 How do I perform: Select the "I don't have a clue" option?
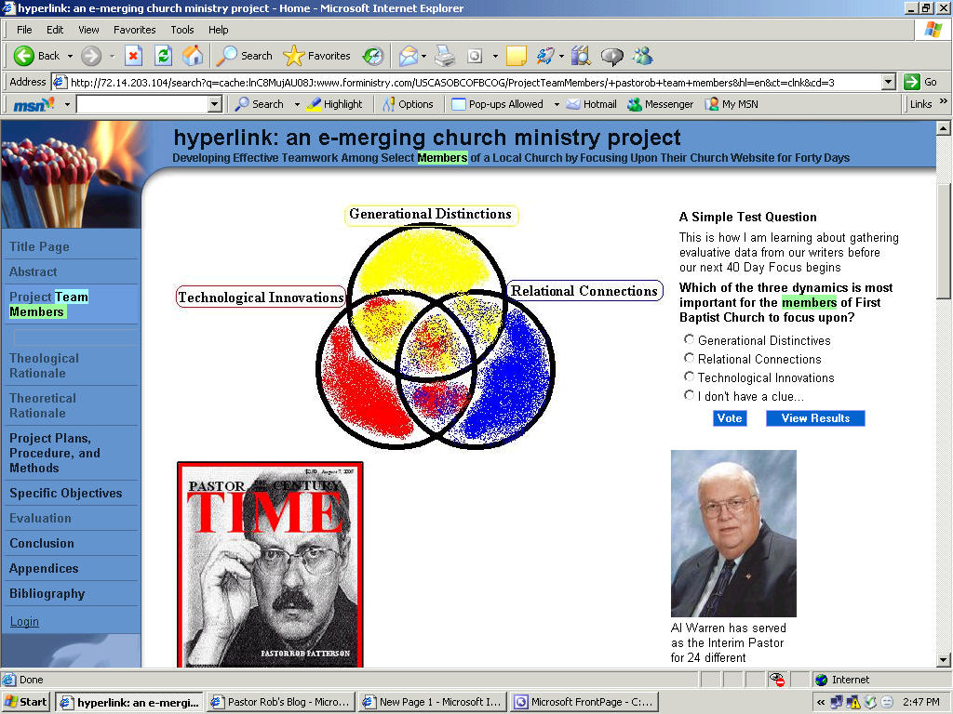point(690,396)
